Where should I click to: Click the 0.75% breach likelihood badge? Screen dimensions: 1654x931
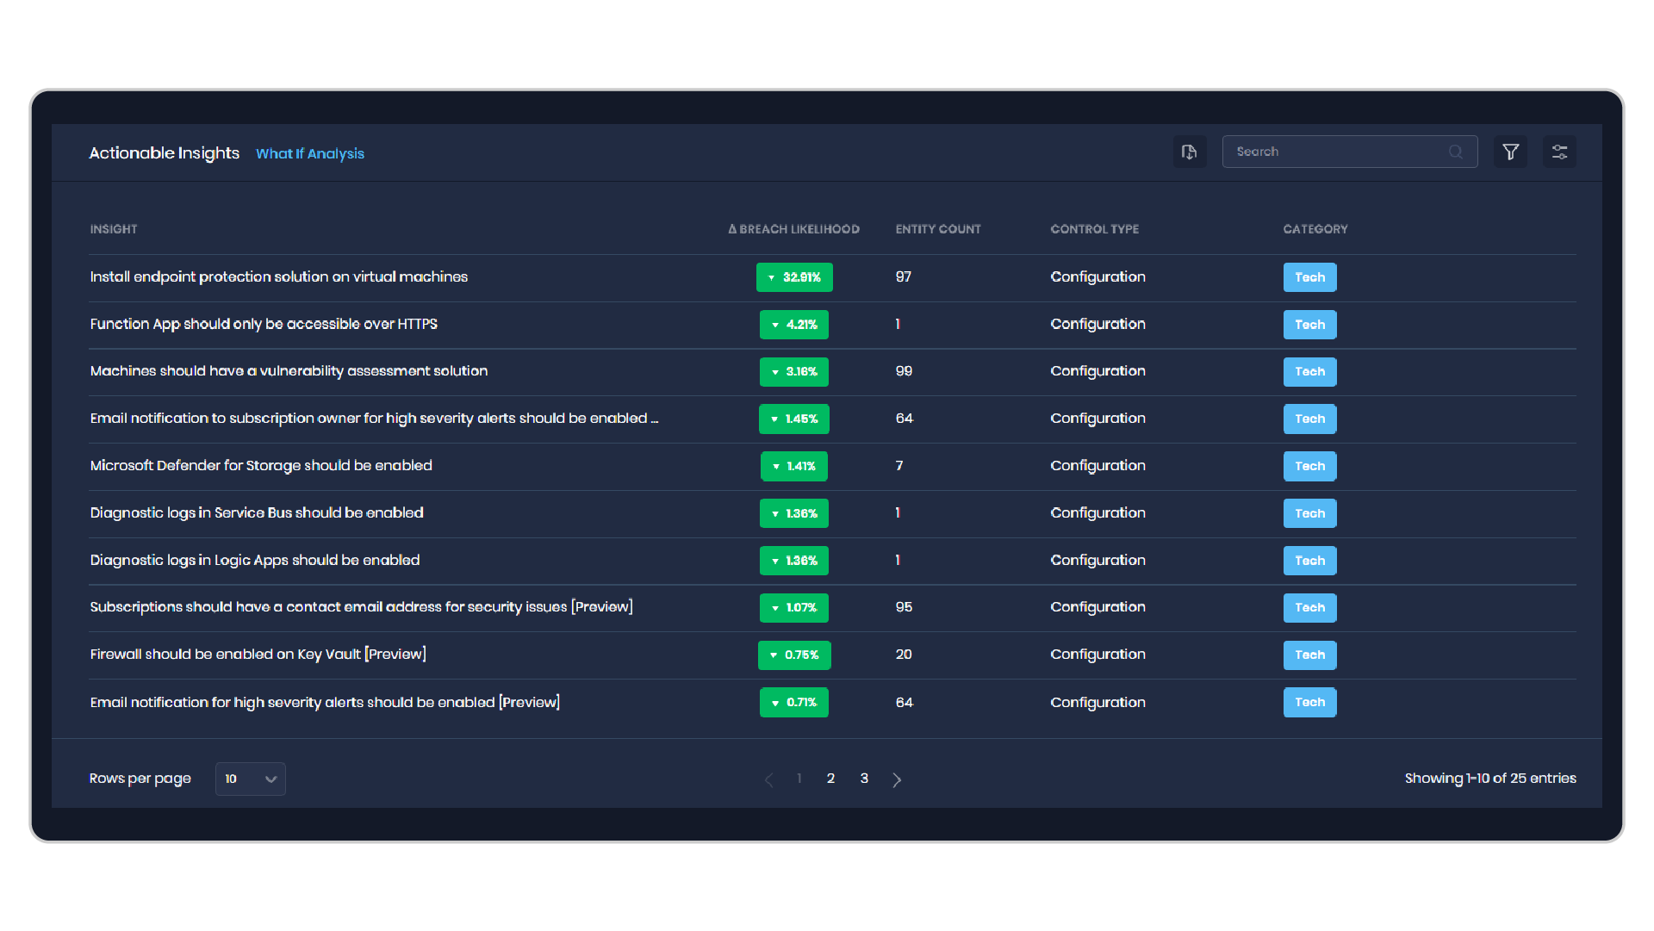pos(794,655)
